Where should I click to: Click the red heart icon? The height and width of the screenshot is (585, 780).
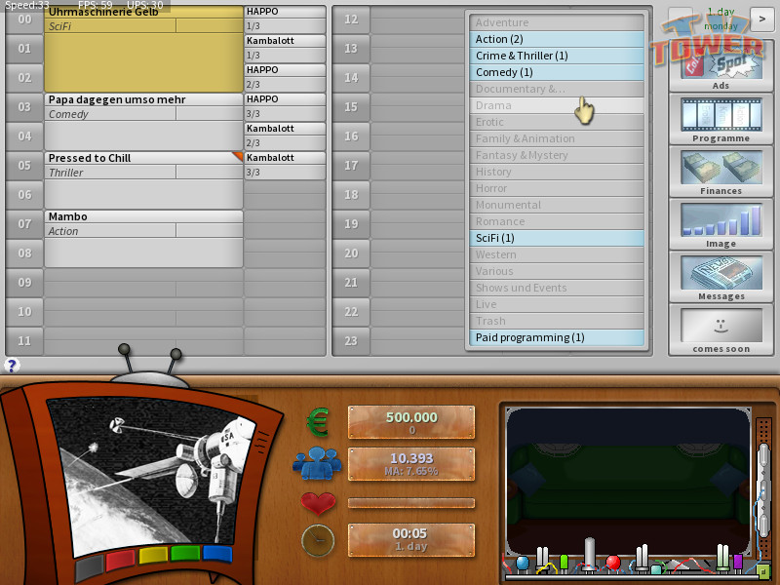(x=318, y=503)
